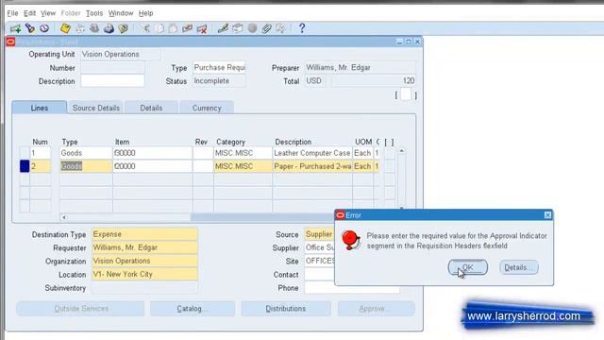Screen dimensions: 604x340
Task: Click the Description input field in header
Action: click(x=112, y=81)
